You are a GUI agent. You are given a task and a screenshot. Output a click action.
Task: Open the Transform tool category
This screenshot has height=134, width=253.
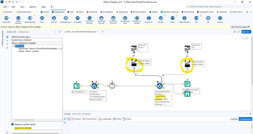[92, 12]
